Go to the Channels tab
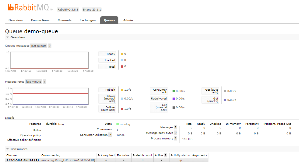 tap(64, 20)
